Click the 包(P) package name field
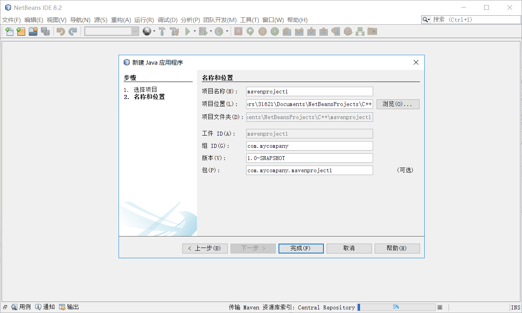522x313 pixels. pyautogui.click(x=310, y=170)
